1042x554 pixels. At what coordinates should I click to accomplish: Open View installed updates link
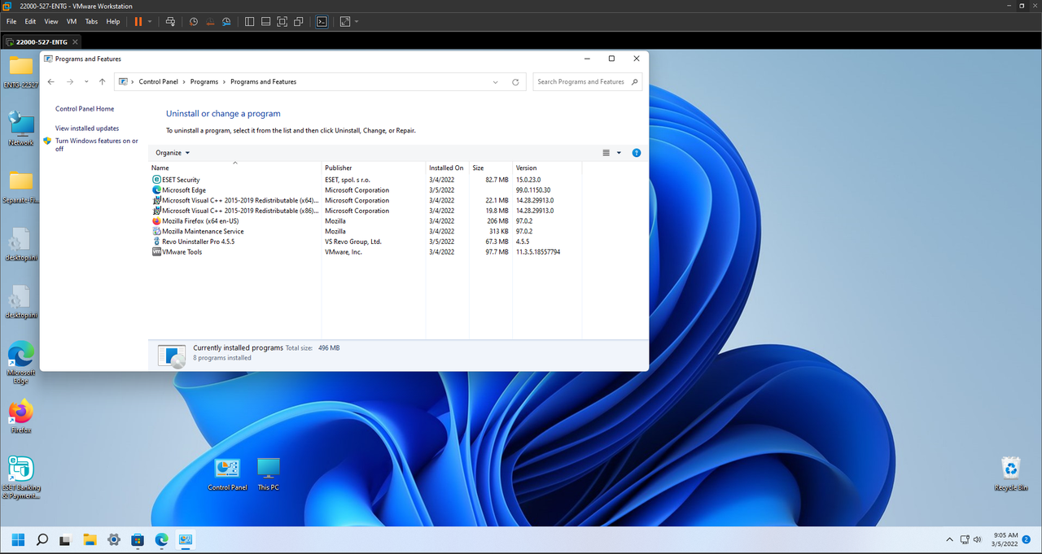point(87,129)
